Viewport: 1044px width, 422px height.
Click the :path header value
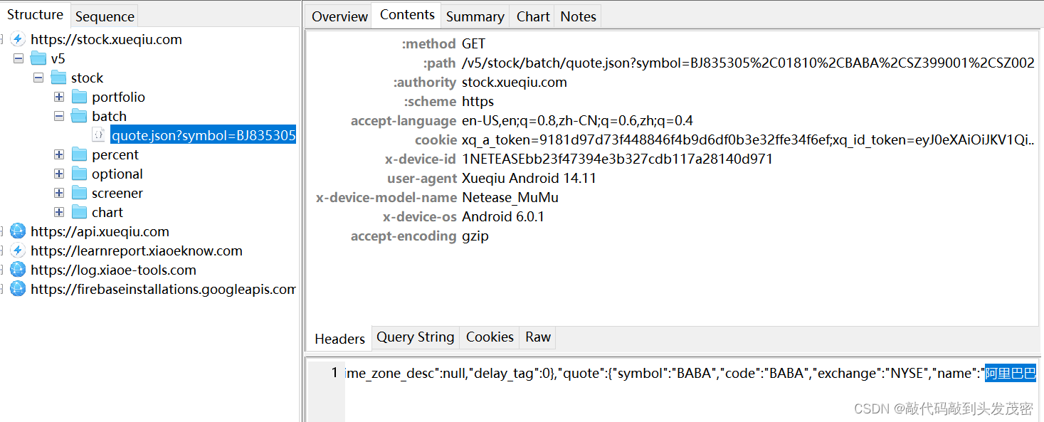coord(748,63)
